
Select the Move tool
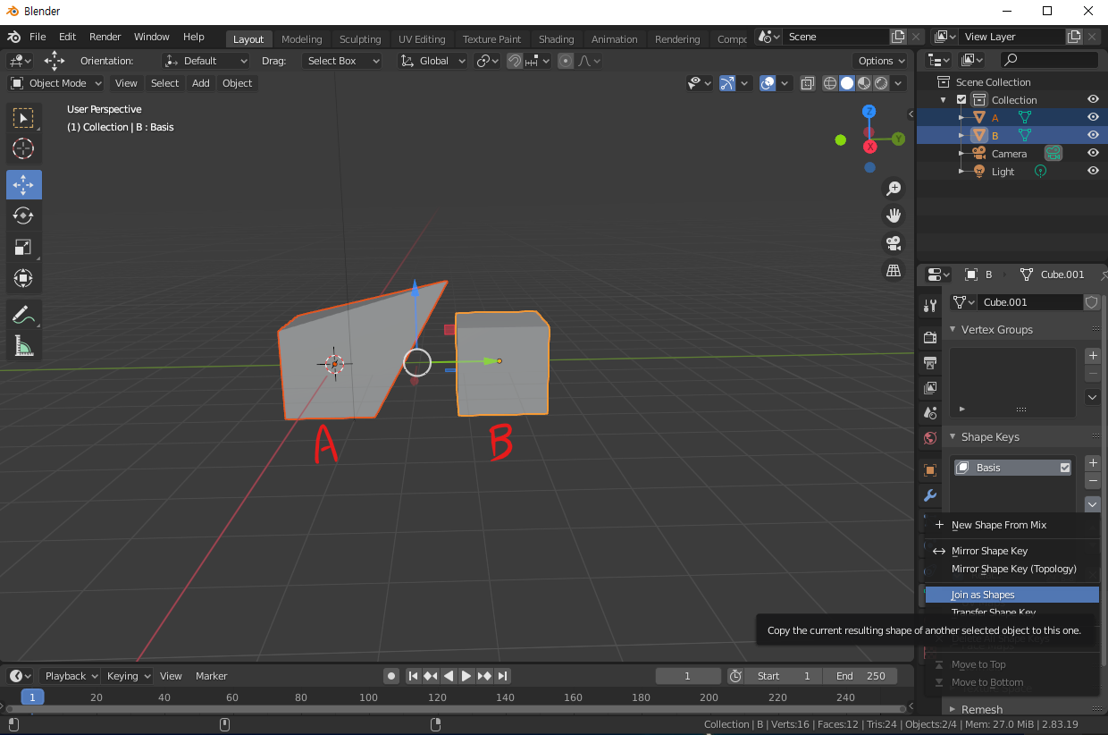23,184
